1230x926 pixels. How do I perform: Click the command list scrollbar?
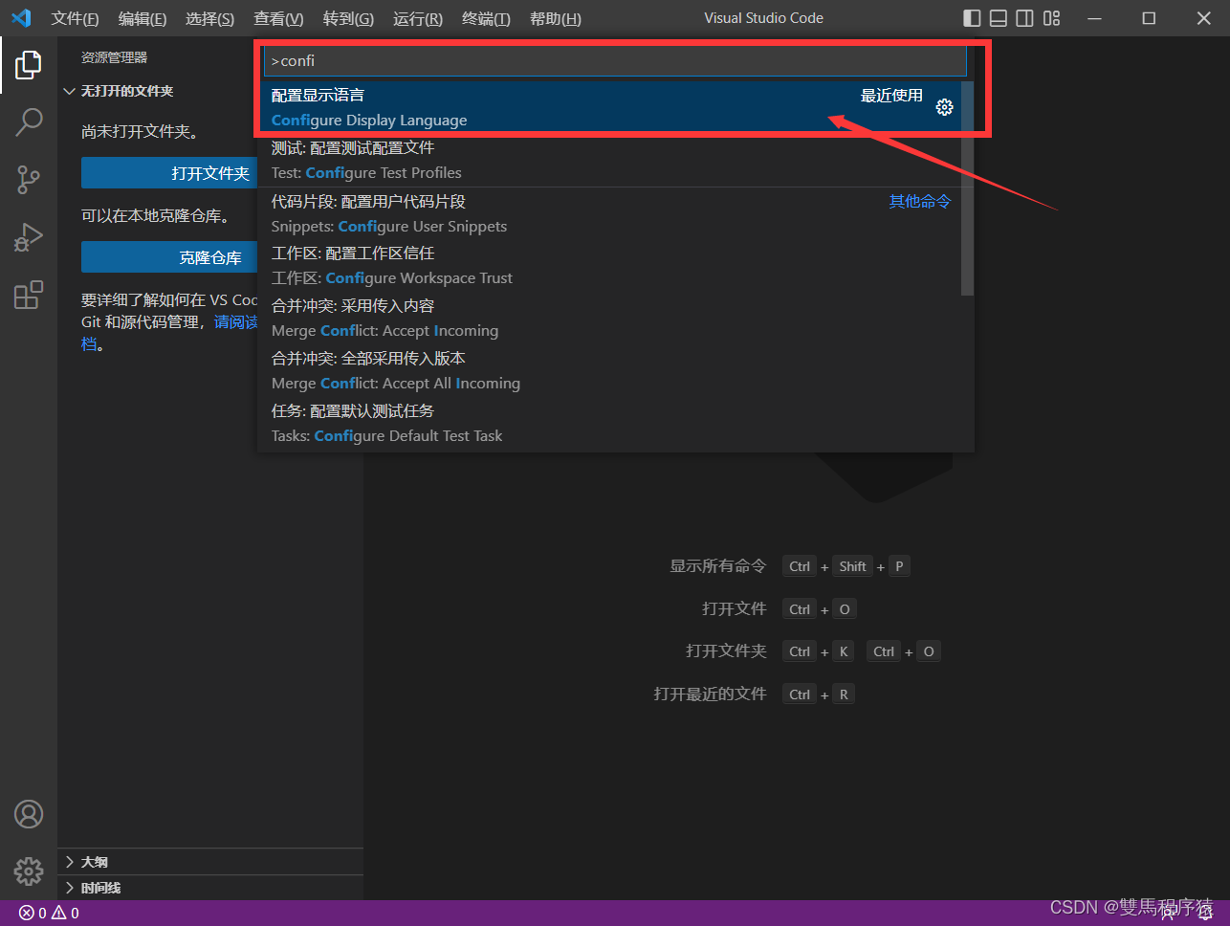coord(967,188)
